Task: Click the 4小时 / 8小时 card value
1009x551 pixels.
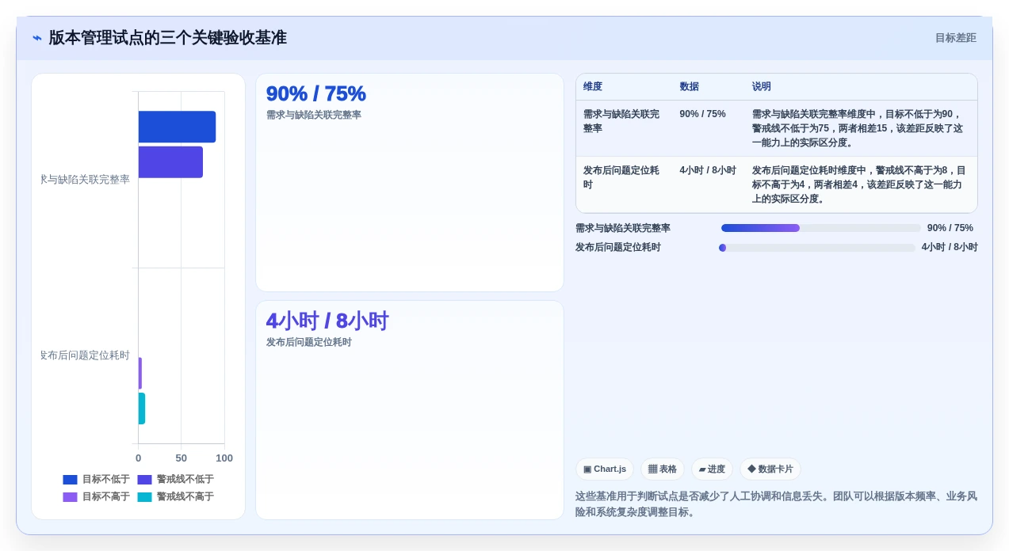Action: (327, 321)
